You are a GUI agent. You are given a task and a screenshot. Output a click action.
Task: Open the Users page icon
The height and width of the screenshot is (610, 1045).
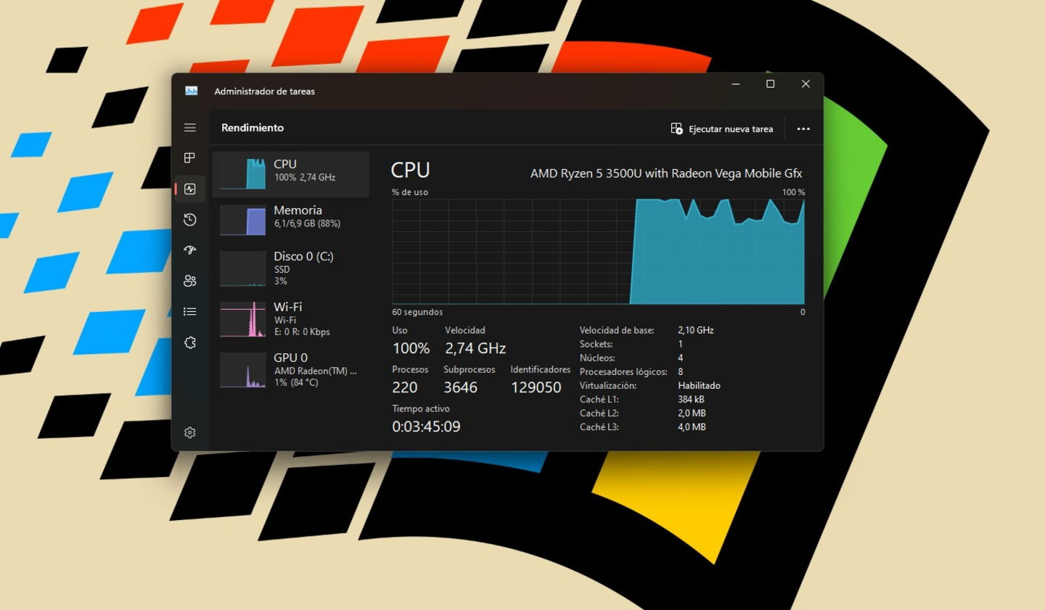[x=190, y=281]
